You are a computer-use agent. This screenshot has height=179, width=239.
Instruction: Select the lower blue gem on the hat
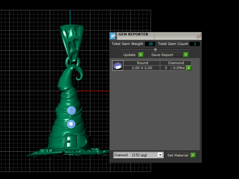tap(71, 124)
